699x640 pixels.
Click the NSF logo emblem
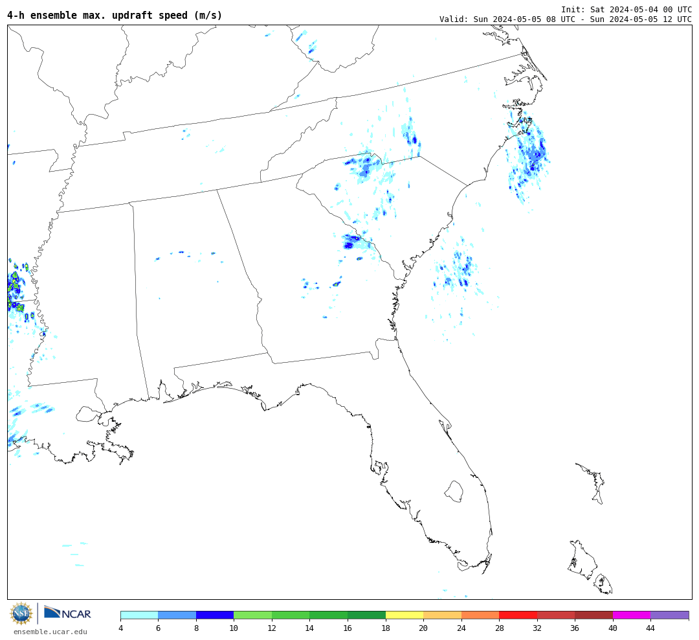coord(21,614)
